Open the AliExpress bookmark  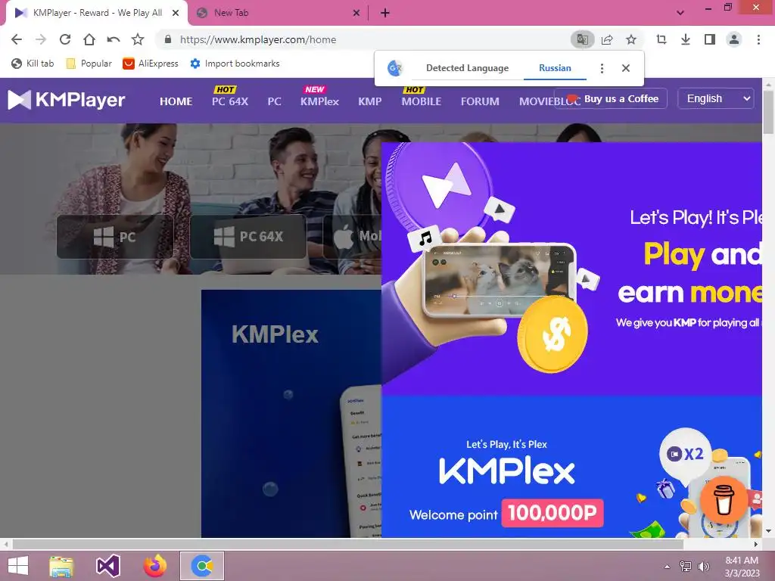click(151, 64)
